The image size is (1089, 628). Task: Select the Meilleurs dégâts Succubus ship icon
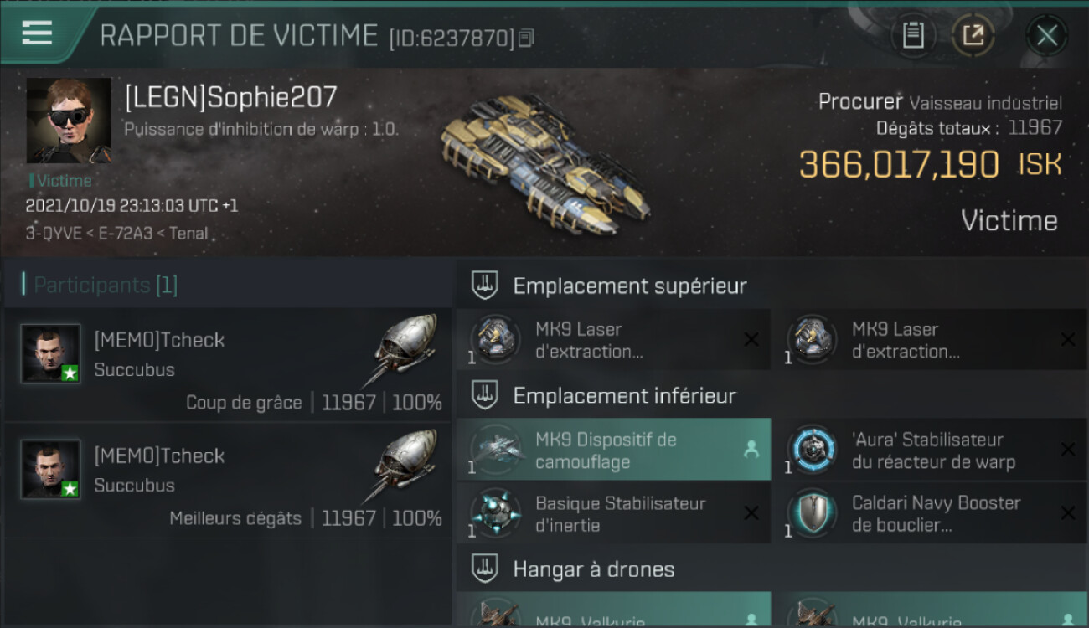[404, 467]
